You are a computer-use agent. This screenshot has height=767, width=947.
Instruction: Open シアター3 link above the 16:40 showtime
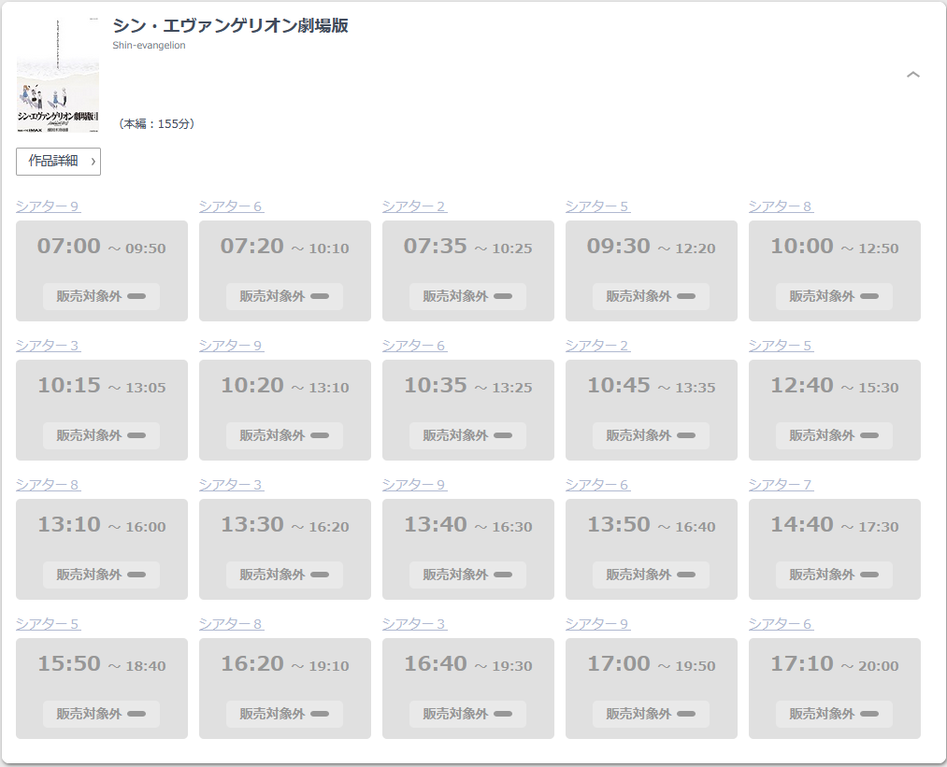414,624
